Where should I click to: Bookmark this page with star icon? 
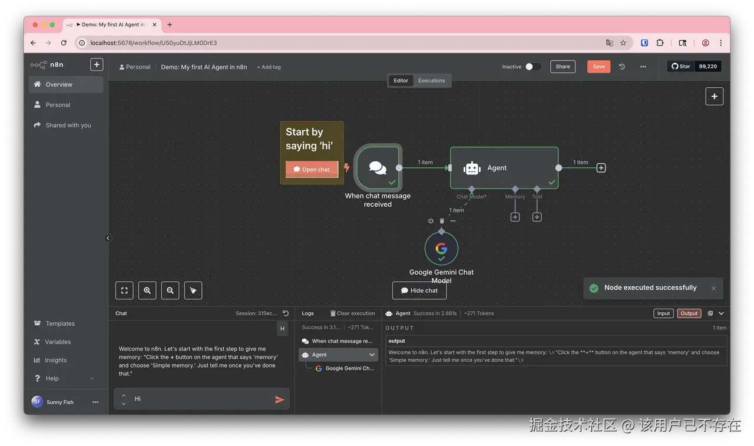[x=623, y=43]
